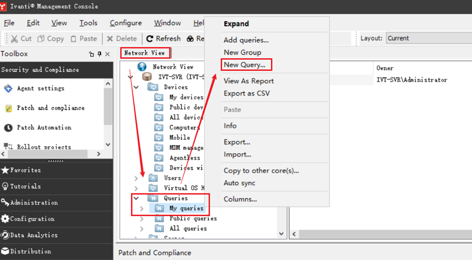
Task: Collapse the Queries tree node
Action: (x=136, y=198)
